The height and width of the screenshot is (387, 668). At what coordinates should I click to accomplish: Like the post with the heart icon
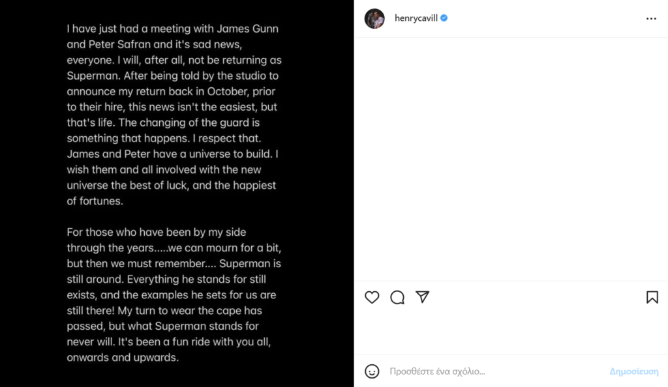coord(372,297)
